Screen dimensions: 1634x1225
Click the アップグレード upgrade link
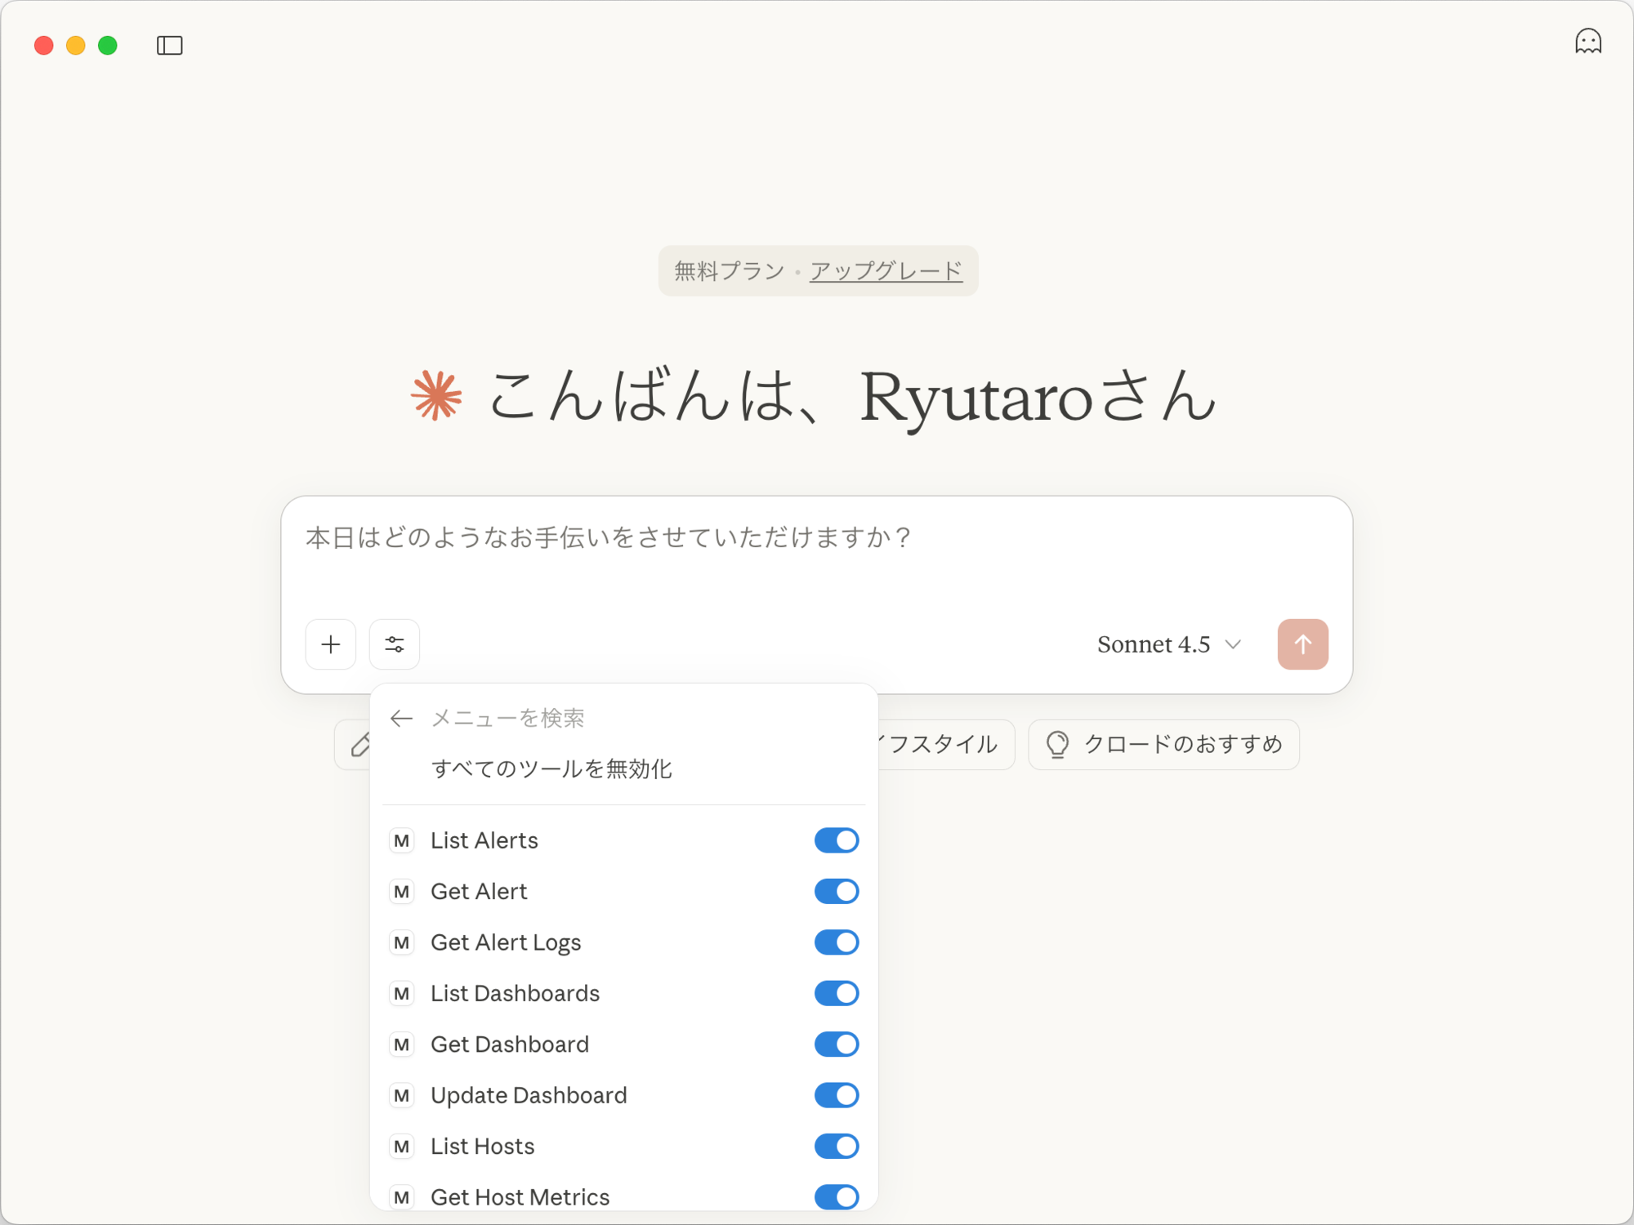point(886,270)
